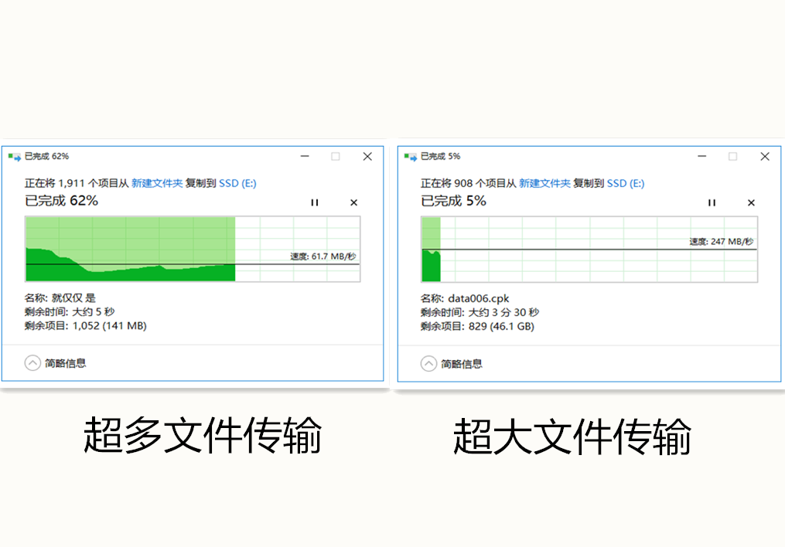Click the 61.7 MB/秒 speed graph
Image resolution: width=785 pixels, height=547 pixels.
click(x=193, y=249)
